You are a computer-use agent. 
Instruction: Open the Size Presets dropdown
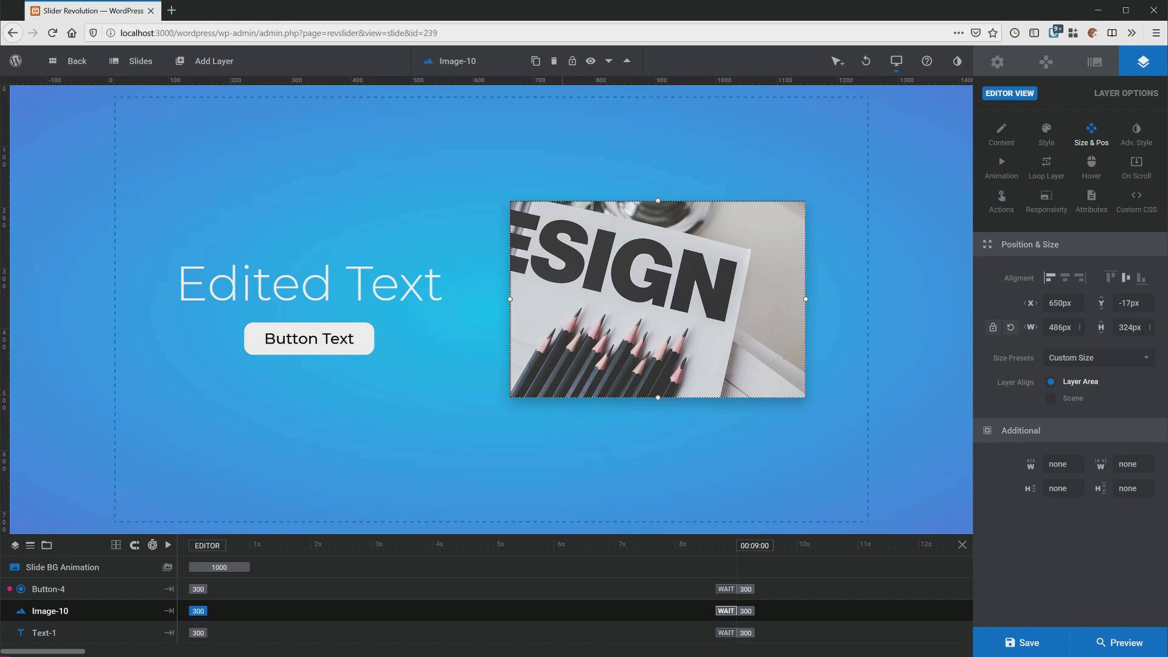tap(1098, 358)
